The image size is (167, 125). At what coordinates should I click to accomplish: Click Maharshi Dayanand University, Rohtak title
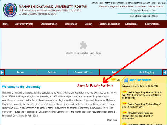(53, 7)
